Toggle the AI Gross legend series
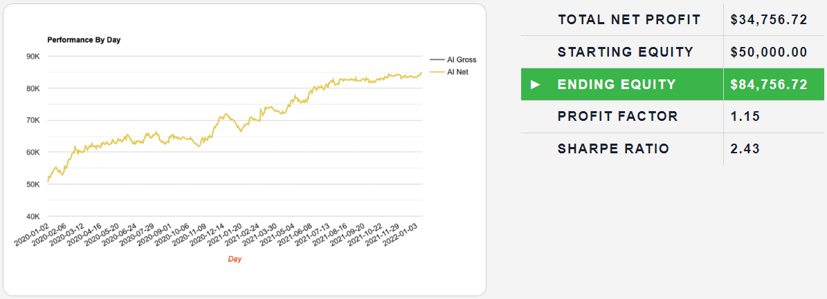The width and height of the screenshot is (827, 299). coord(462,60)
